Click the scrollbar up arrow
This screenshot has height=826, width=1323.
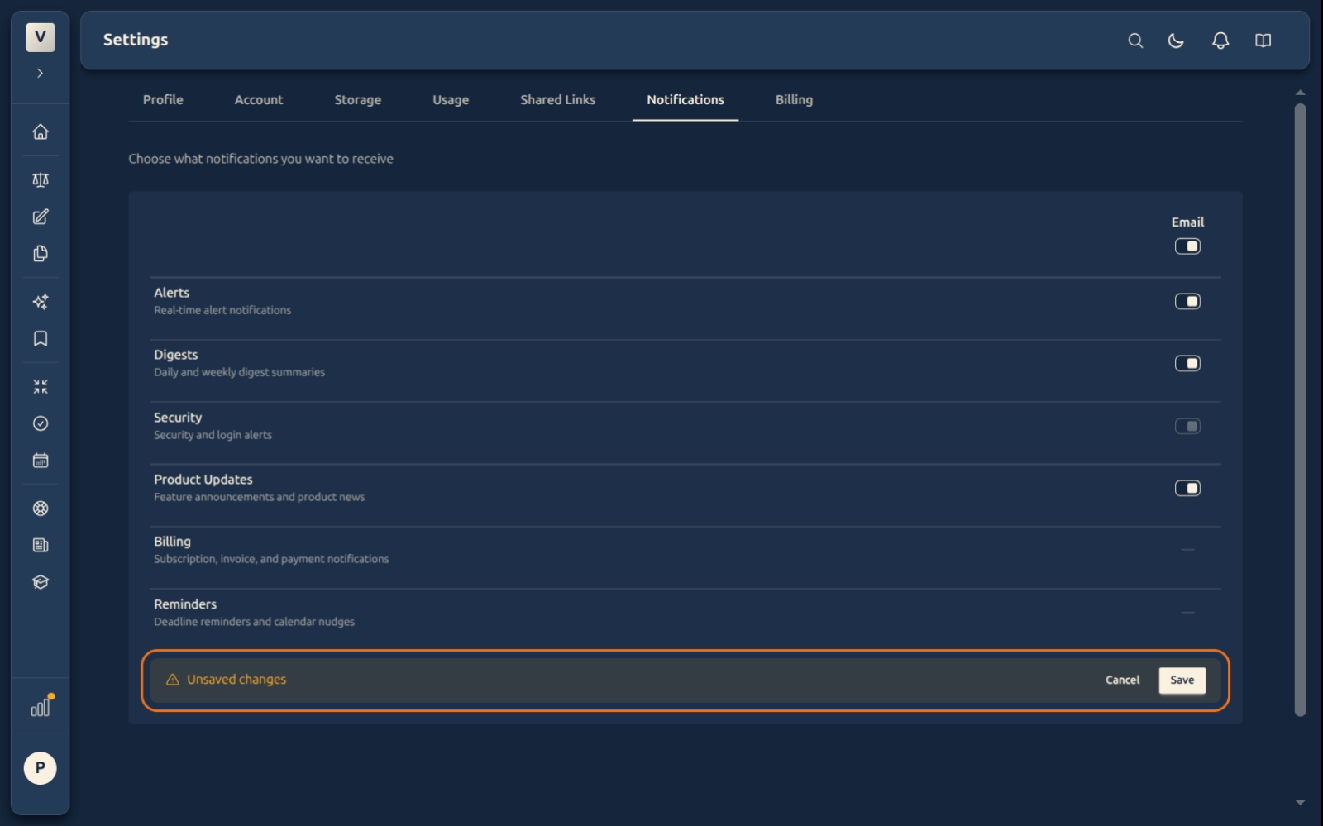click(1300, 93)
